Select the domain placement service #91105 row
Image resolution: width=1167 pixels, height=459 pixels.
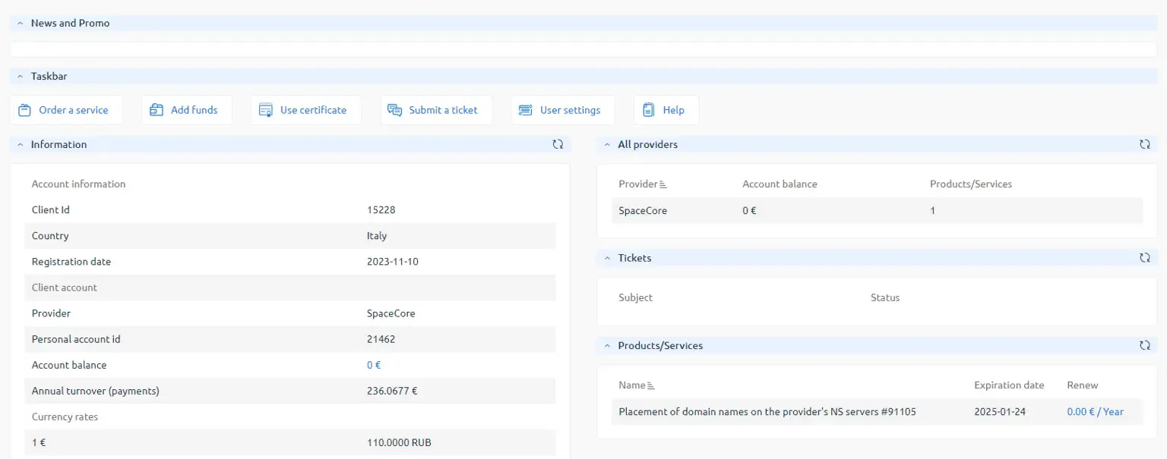click(x=767, y=411)
